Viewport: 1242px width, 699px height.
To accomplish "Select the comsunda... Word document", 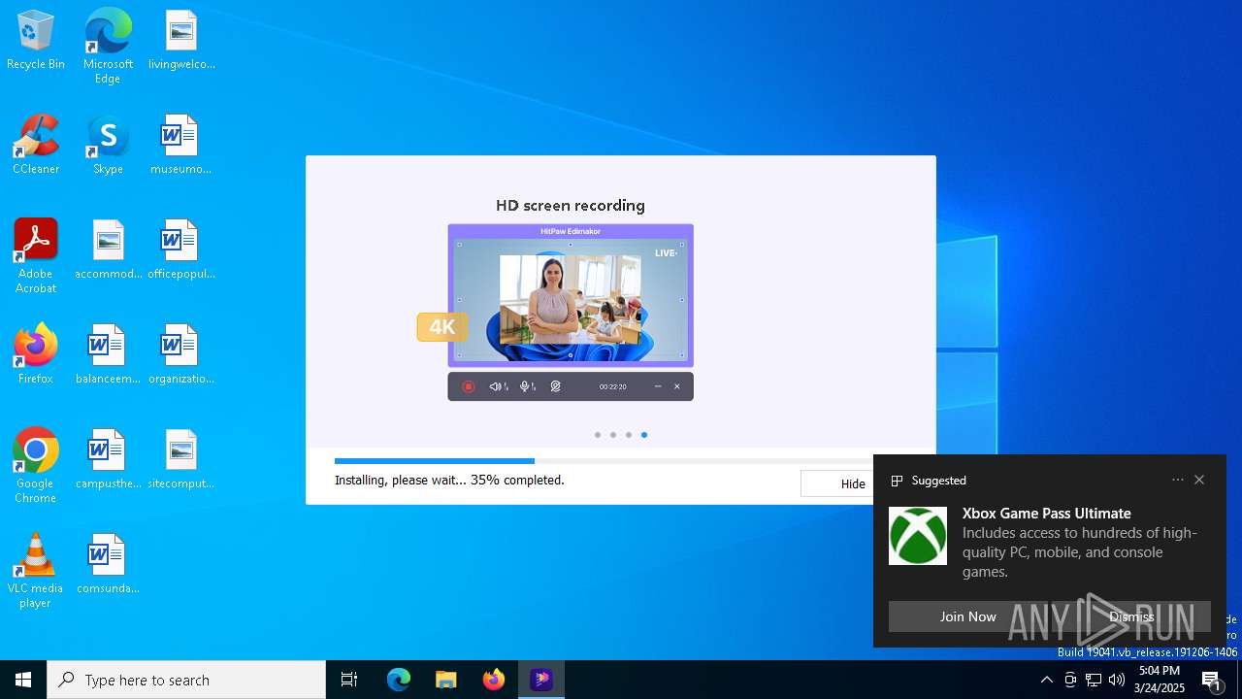I will click(x=108, y=565).
